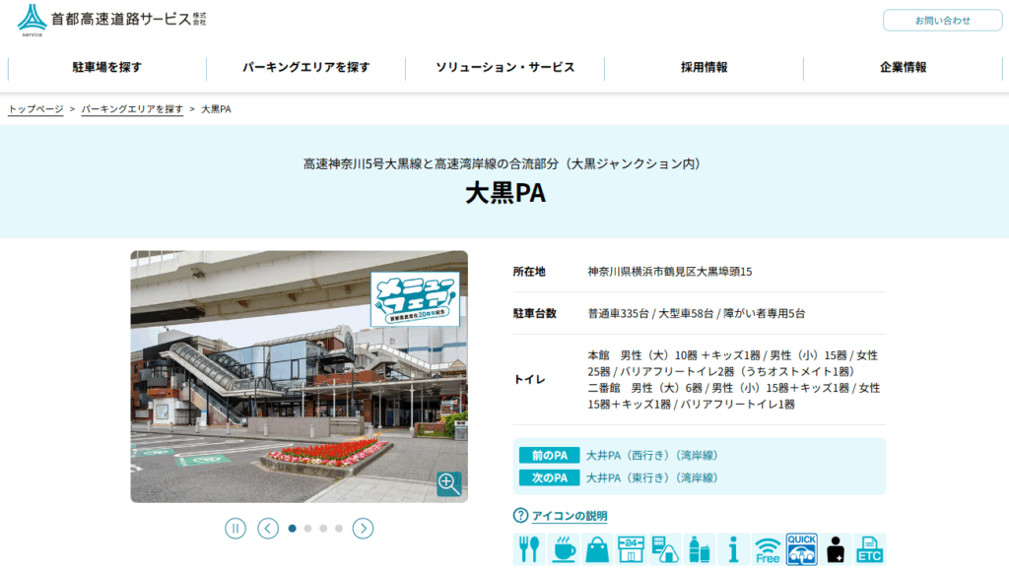Screen dimensions: 1009x568
Task: Click the cafe coffee cup icon
Action: (x=564, y=549)
